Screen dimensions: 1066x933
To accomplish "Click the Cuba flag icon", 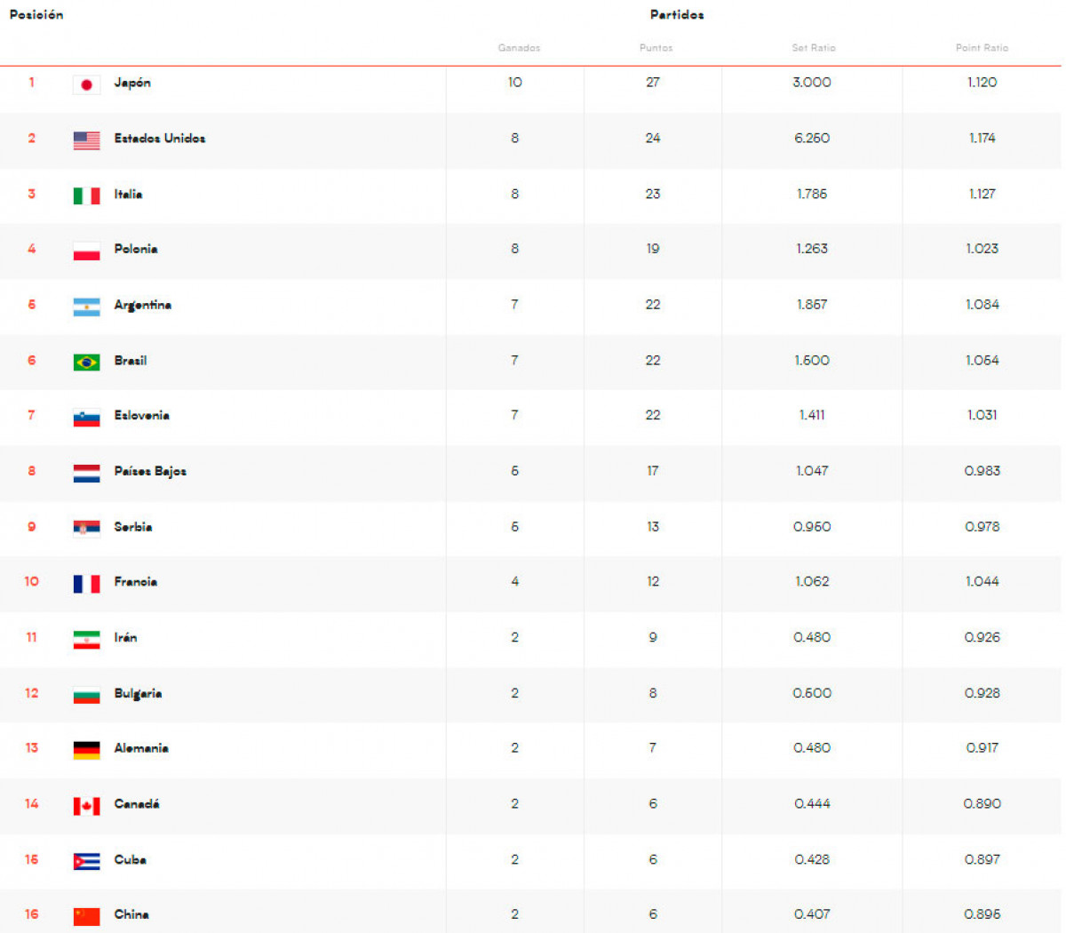I will tap(86, 861).
